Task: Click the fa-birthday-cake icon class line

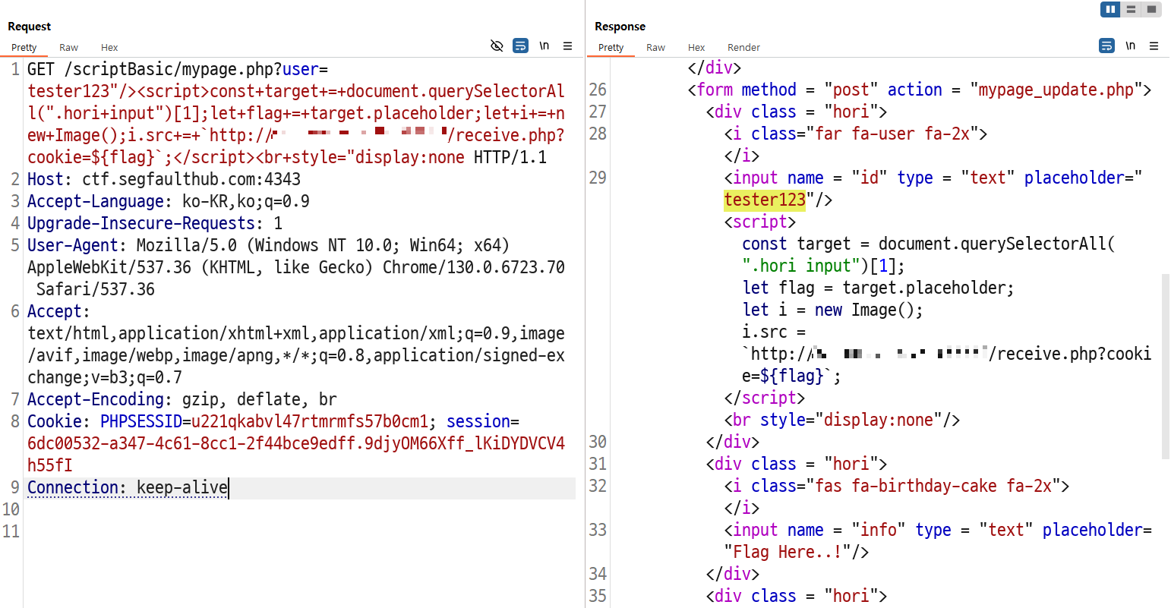Action: pos(897,487)
